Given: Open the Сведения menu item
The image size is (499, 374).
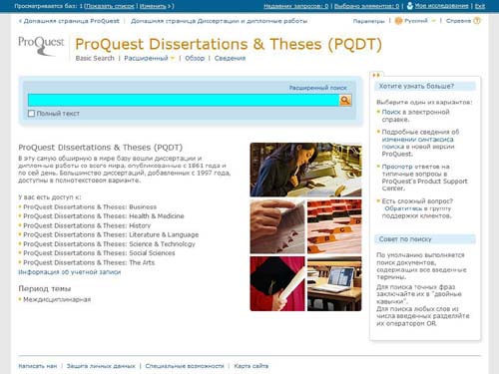Looking at the screenshot, I should click(x=230, y=58).
